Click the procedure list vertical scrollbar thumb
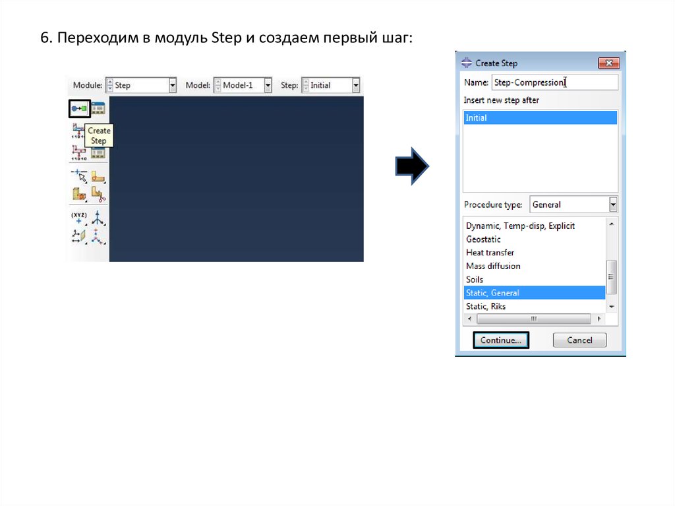 tap(611, 277)
